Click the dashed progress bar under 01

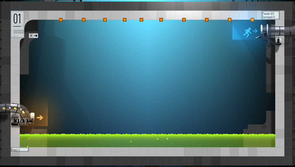tap(17, 26)
